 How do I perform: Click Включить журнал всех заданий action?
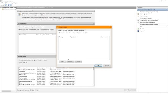tap(147, 22)
